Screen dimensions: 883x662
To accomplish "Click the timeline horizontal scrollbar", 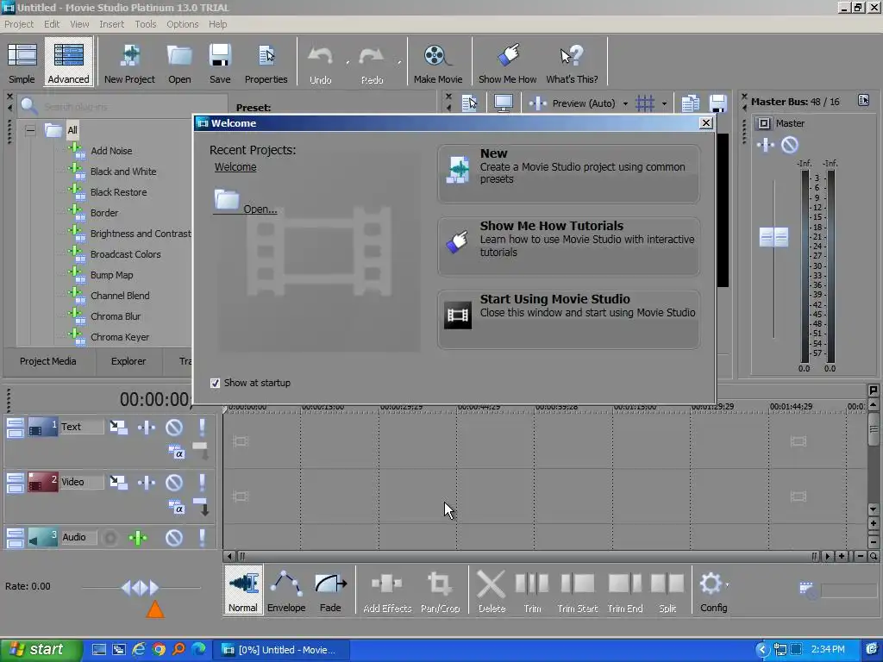I will 528,556.
